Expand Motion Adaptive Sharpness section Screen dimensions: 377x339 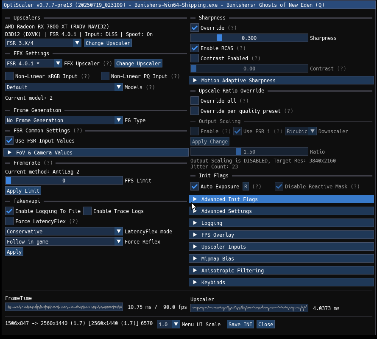pos(281,80)
